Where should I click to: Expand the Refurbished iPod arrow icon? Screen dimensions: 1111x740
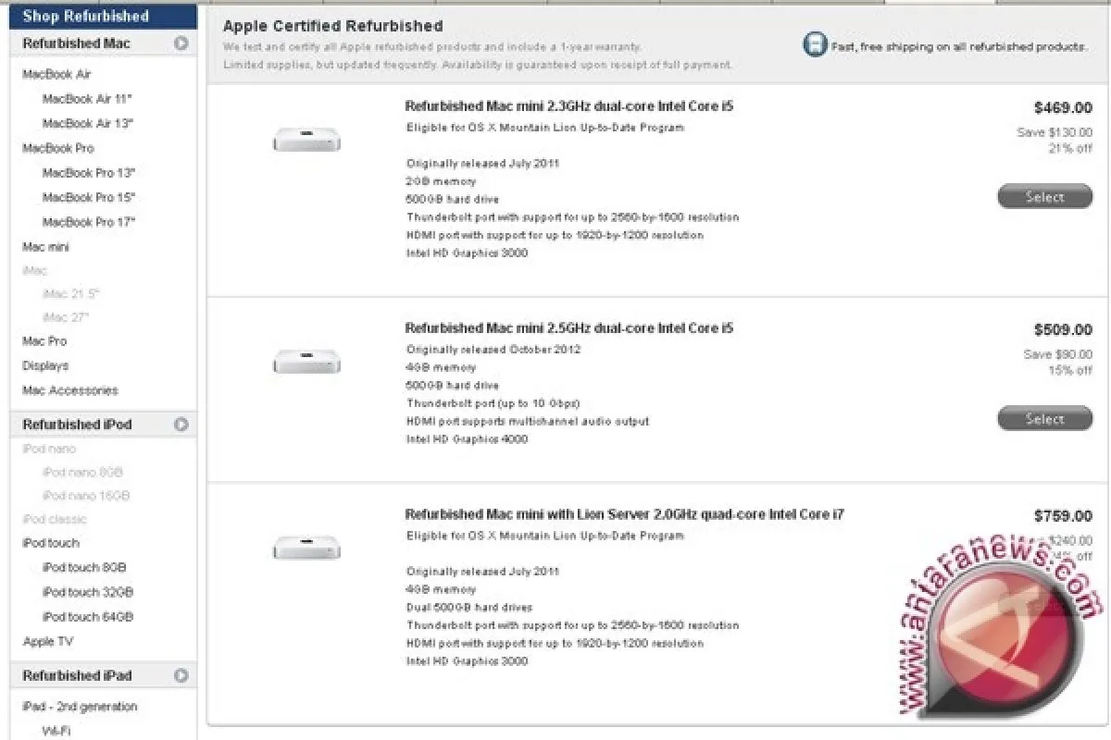[181, 425]
